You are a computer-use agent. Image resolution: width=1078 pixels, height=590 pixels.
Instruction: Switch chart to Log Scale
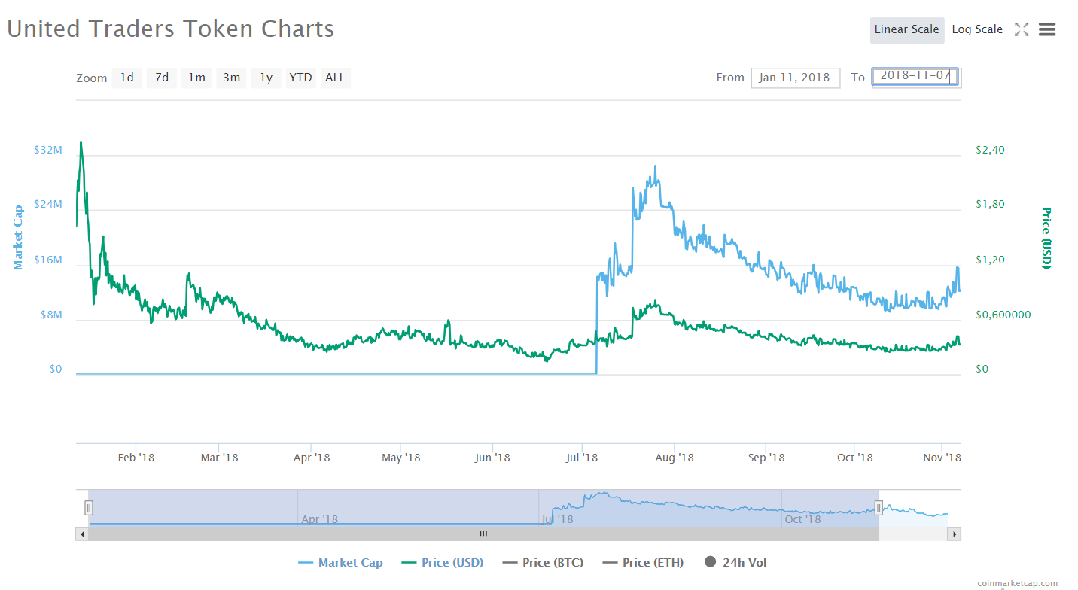(x=977, y=29)
